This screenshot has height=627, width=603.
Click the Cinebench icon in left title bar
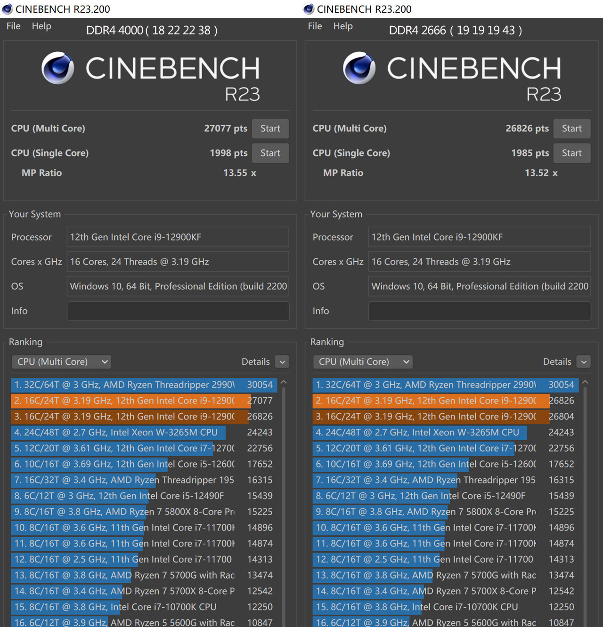pos(7,9)
